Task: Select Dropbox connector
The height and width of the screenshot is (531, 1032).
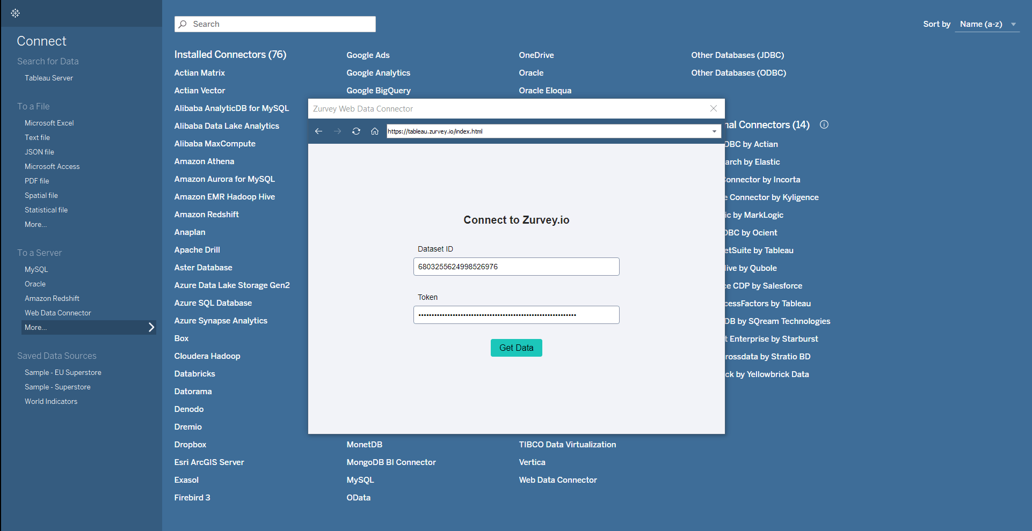Action: [x=190, y=445]
